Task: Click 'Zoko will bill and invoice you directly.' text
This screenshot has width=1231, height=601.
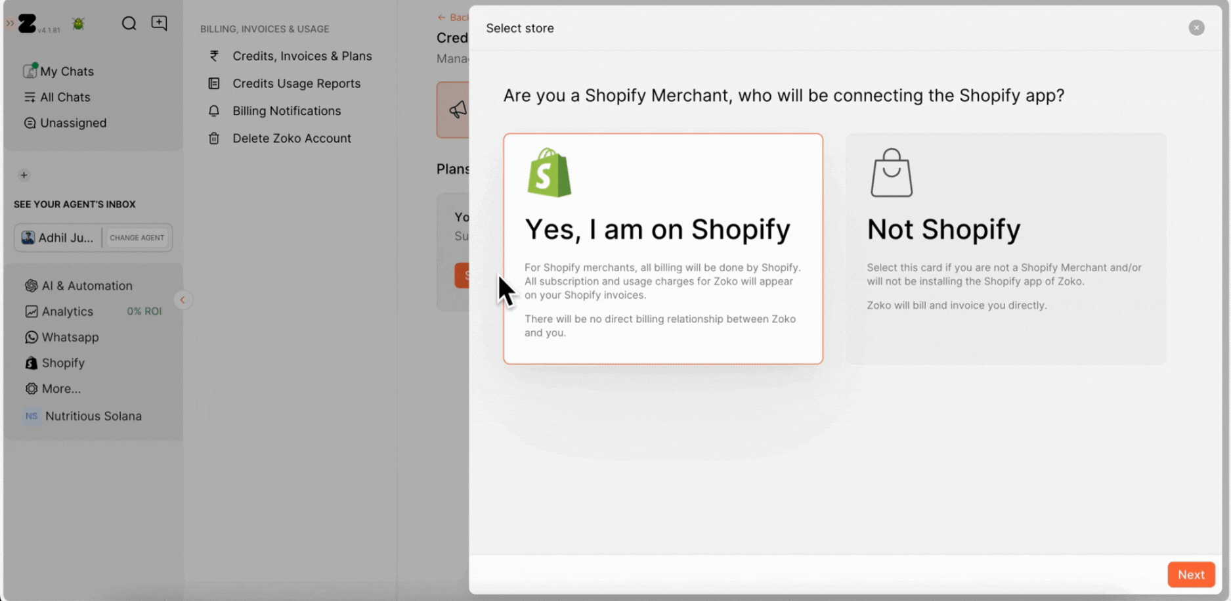Action: coord(957,305)
